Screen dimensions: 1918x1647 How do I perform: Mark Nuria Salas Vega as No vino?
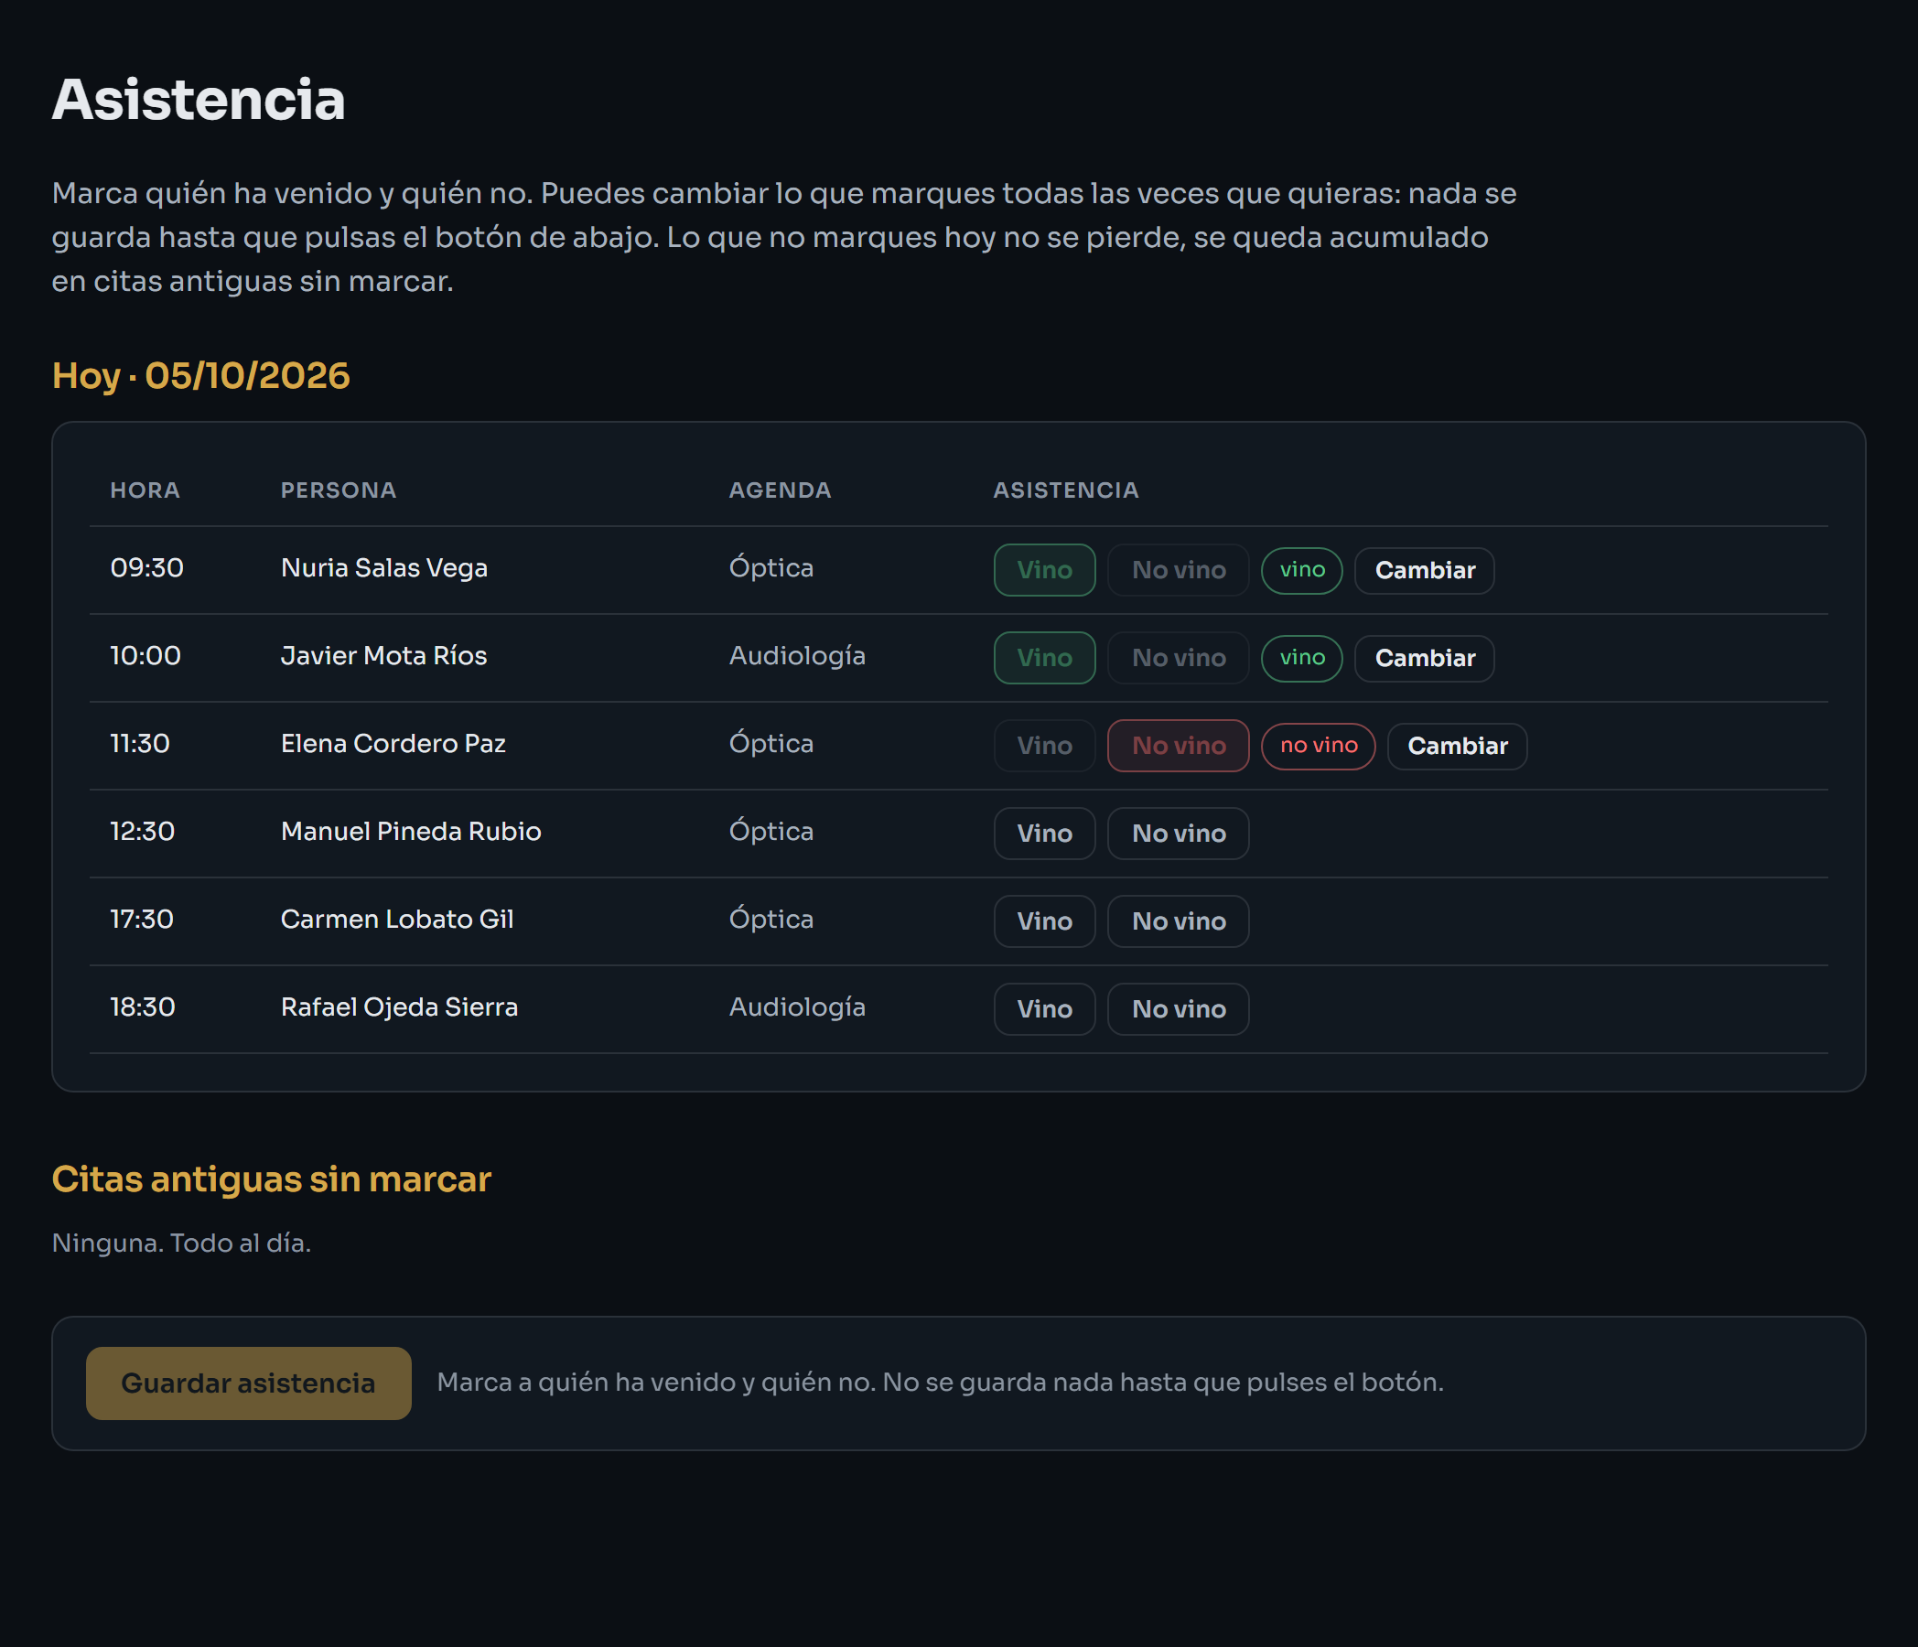tap(1178, 569)
